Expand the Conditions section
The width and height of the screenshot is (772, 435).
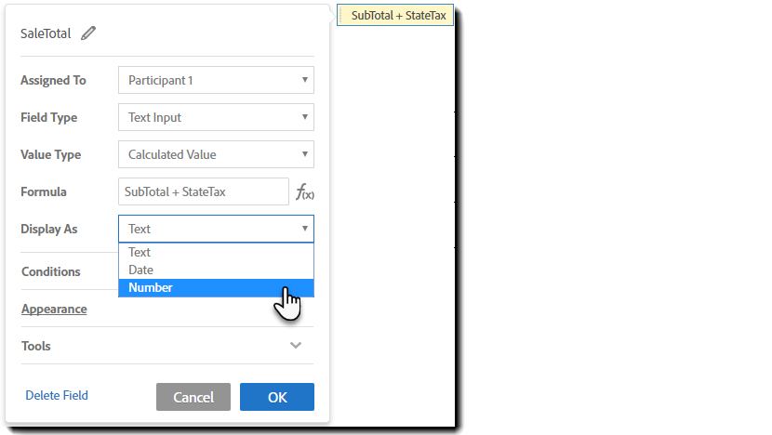click(x=51, y=272)
